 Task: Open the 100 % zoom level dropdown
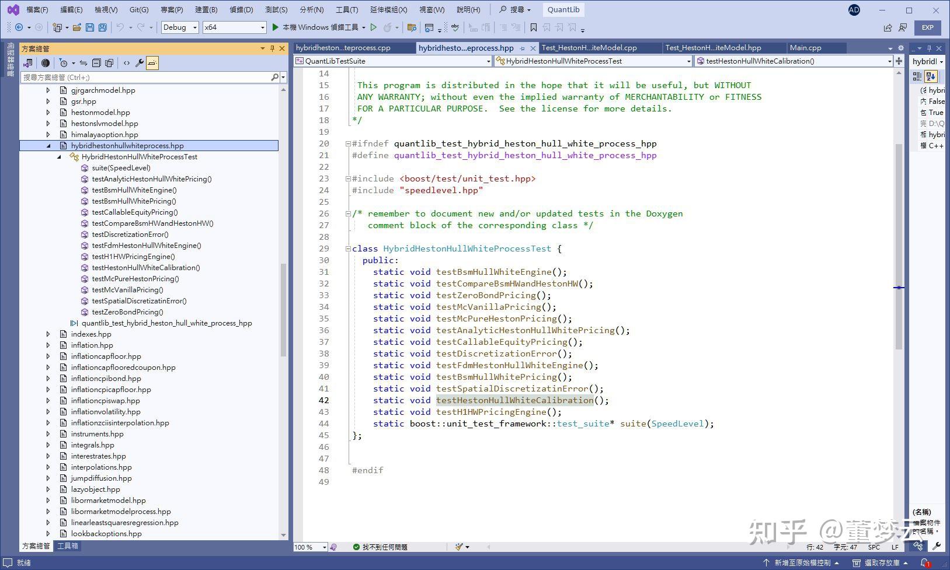(x=311, y=547)
